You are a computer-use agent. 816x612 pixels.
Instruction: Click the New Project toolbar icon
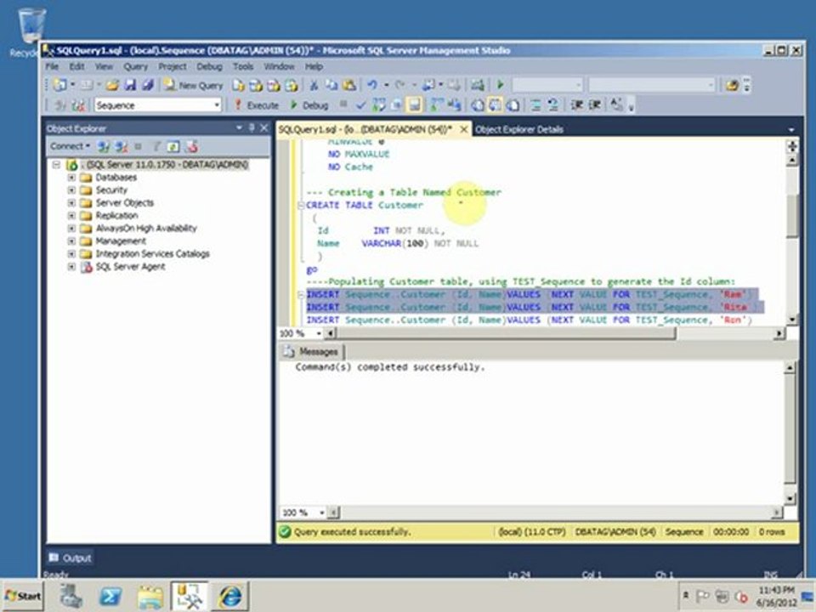point(59,85)
